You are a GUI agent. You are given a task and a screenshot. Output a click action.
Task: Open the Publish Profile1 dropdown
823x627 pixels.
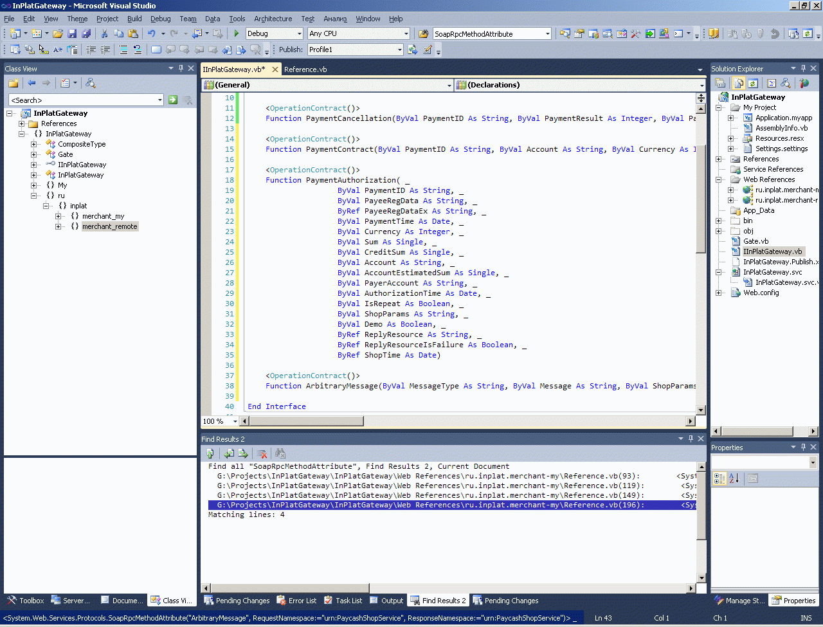point(399,50)
